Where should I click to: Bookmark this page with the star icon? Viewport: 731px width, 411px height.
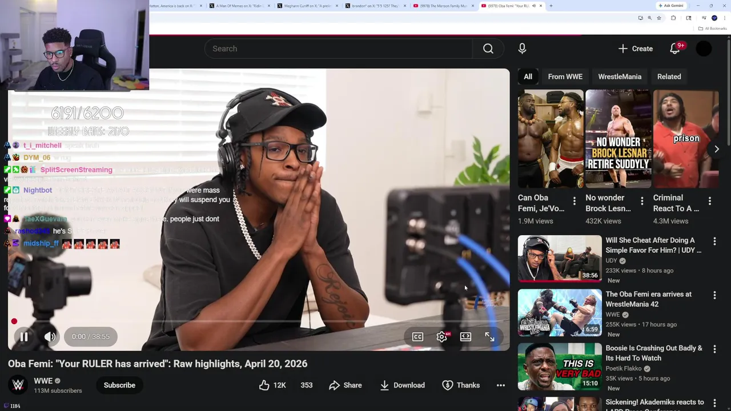659,18
